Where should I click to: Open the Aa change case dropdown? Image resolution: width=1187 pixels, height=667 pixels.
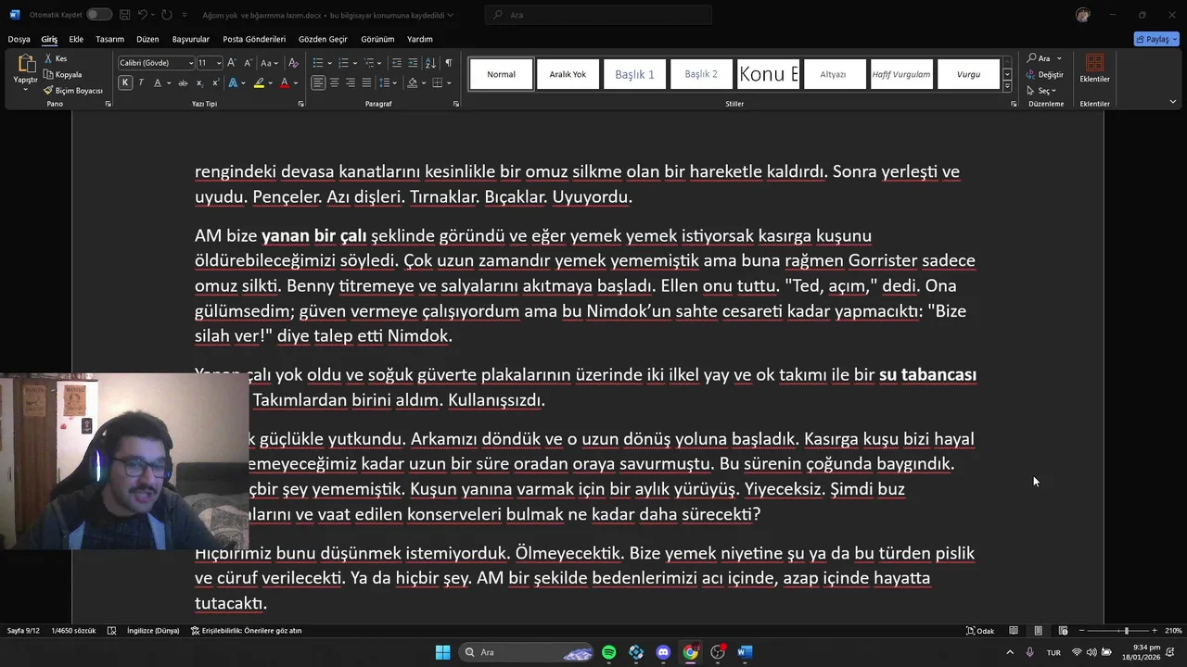point(269,63)
